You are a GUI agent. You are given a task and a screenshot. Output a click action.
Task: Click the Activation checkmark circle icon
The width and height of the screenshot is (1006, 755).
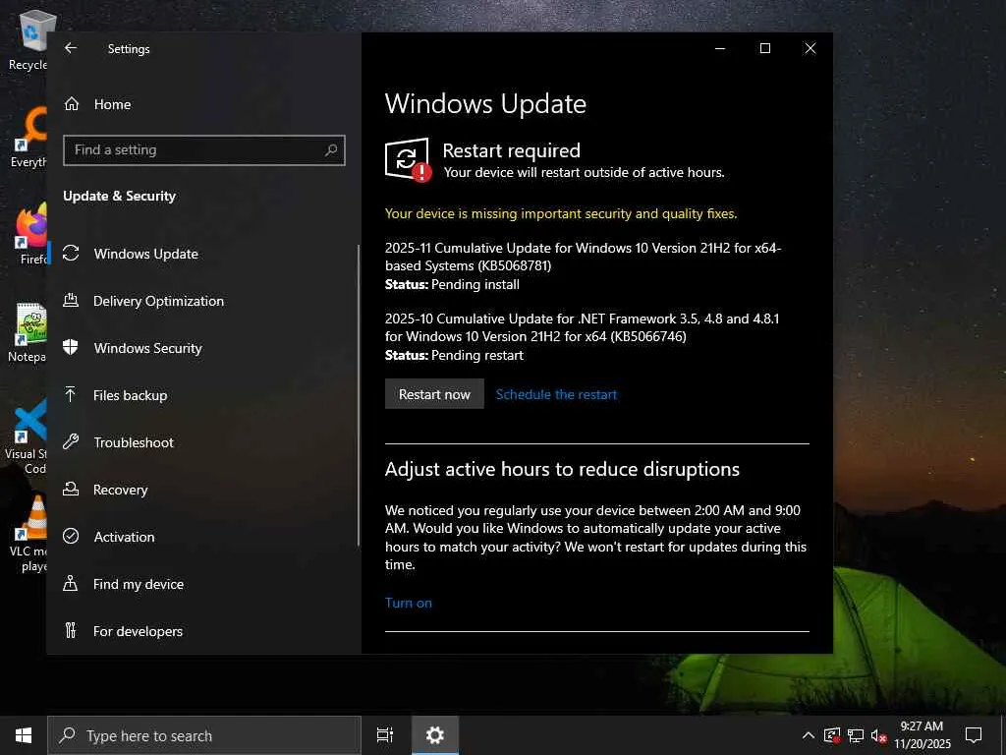(x=71, y=536)
